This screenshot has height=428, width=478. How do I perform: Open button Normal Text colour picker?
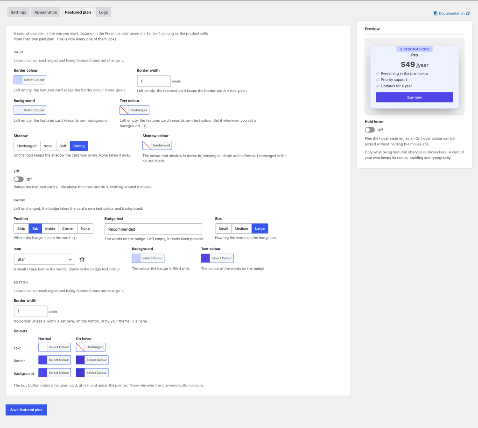click(x=55, y=347)
